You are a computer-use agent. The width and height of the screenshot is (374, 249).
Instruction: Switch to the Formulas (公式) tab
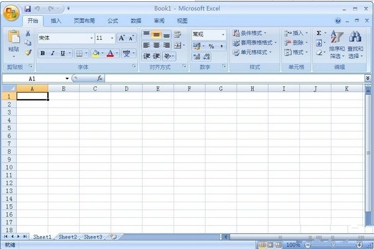point(113,21)
